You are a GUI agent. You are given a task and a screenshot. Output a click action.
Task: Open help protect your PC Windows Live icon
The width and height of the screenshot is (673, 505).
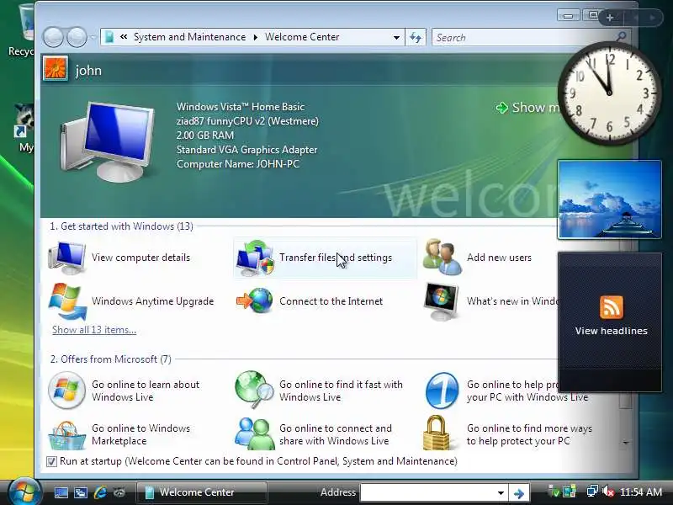[442, 391]
